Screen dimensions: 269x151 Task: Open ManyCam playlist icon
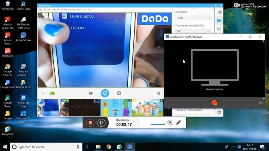click(x=43, y=93)
